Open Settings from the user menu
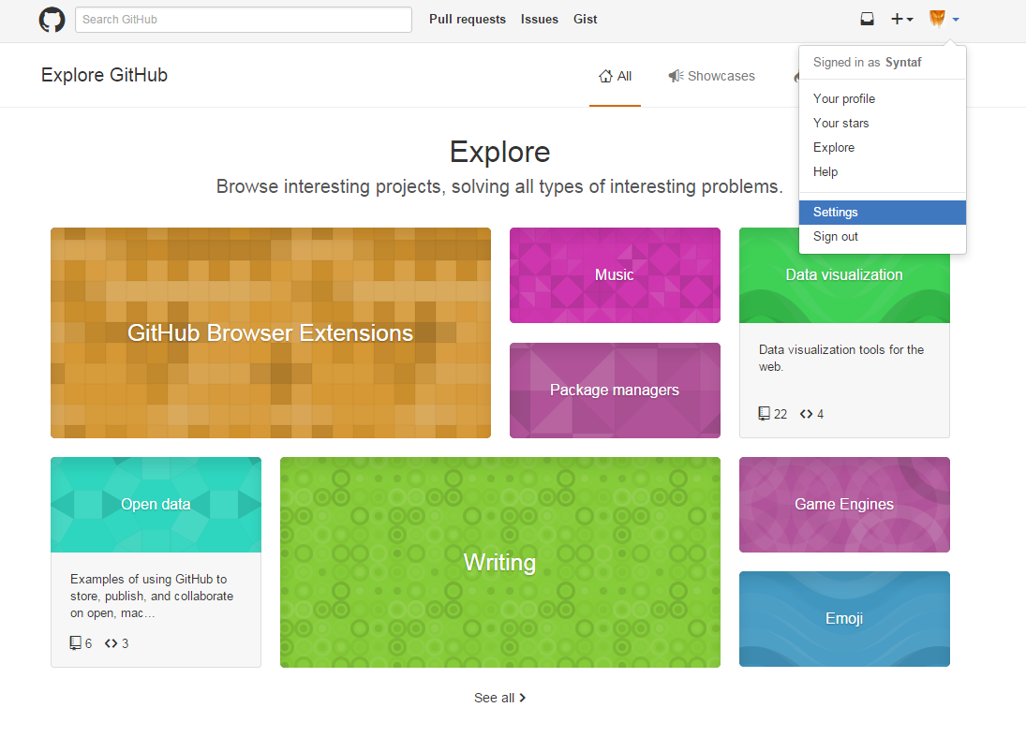 click(x=882, y=212)
